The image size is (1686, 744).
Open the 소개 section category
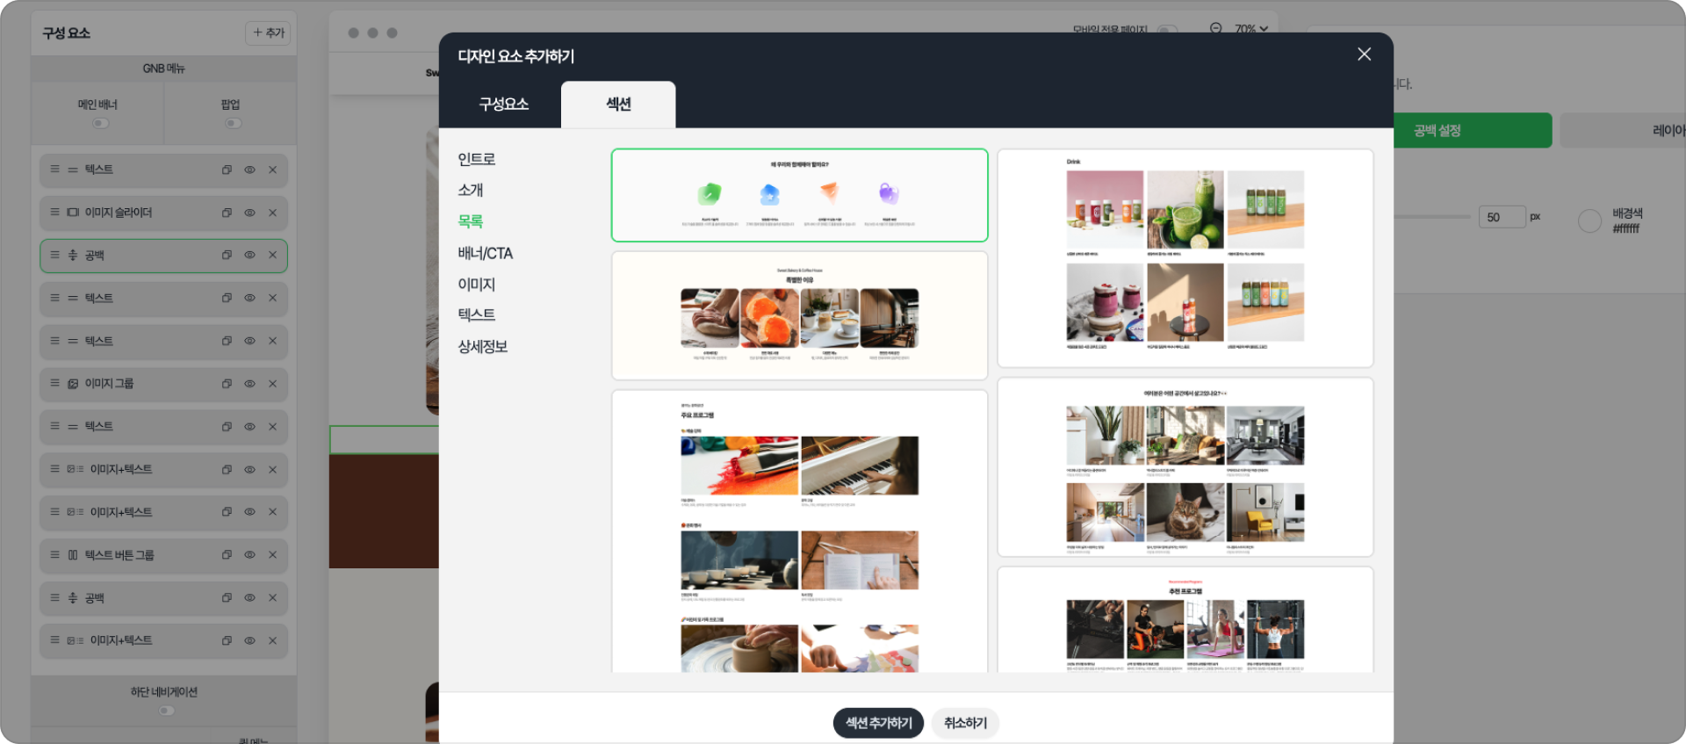471,190
